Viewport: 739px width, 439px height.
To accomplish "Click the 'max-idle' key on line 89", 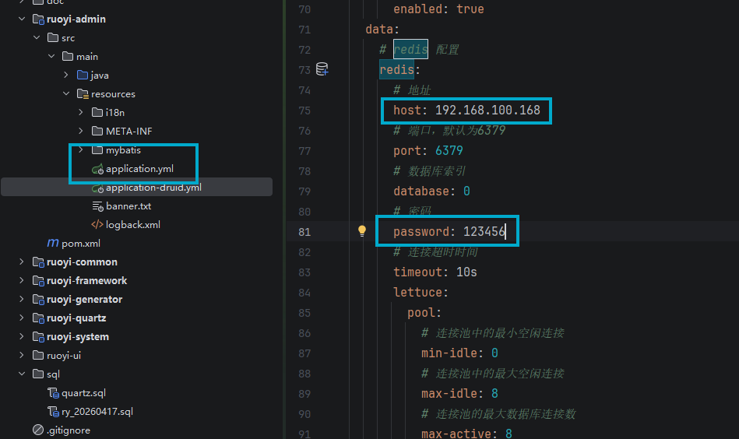I will click(449, 393).
